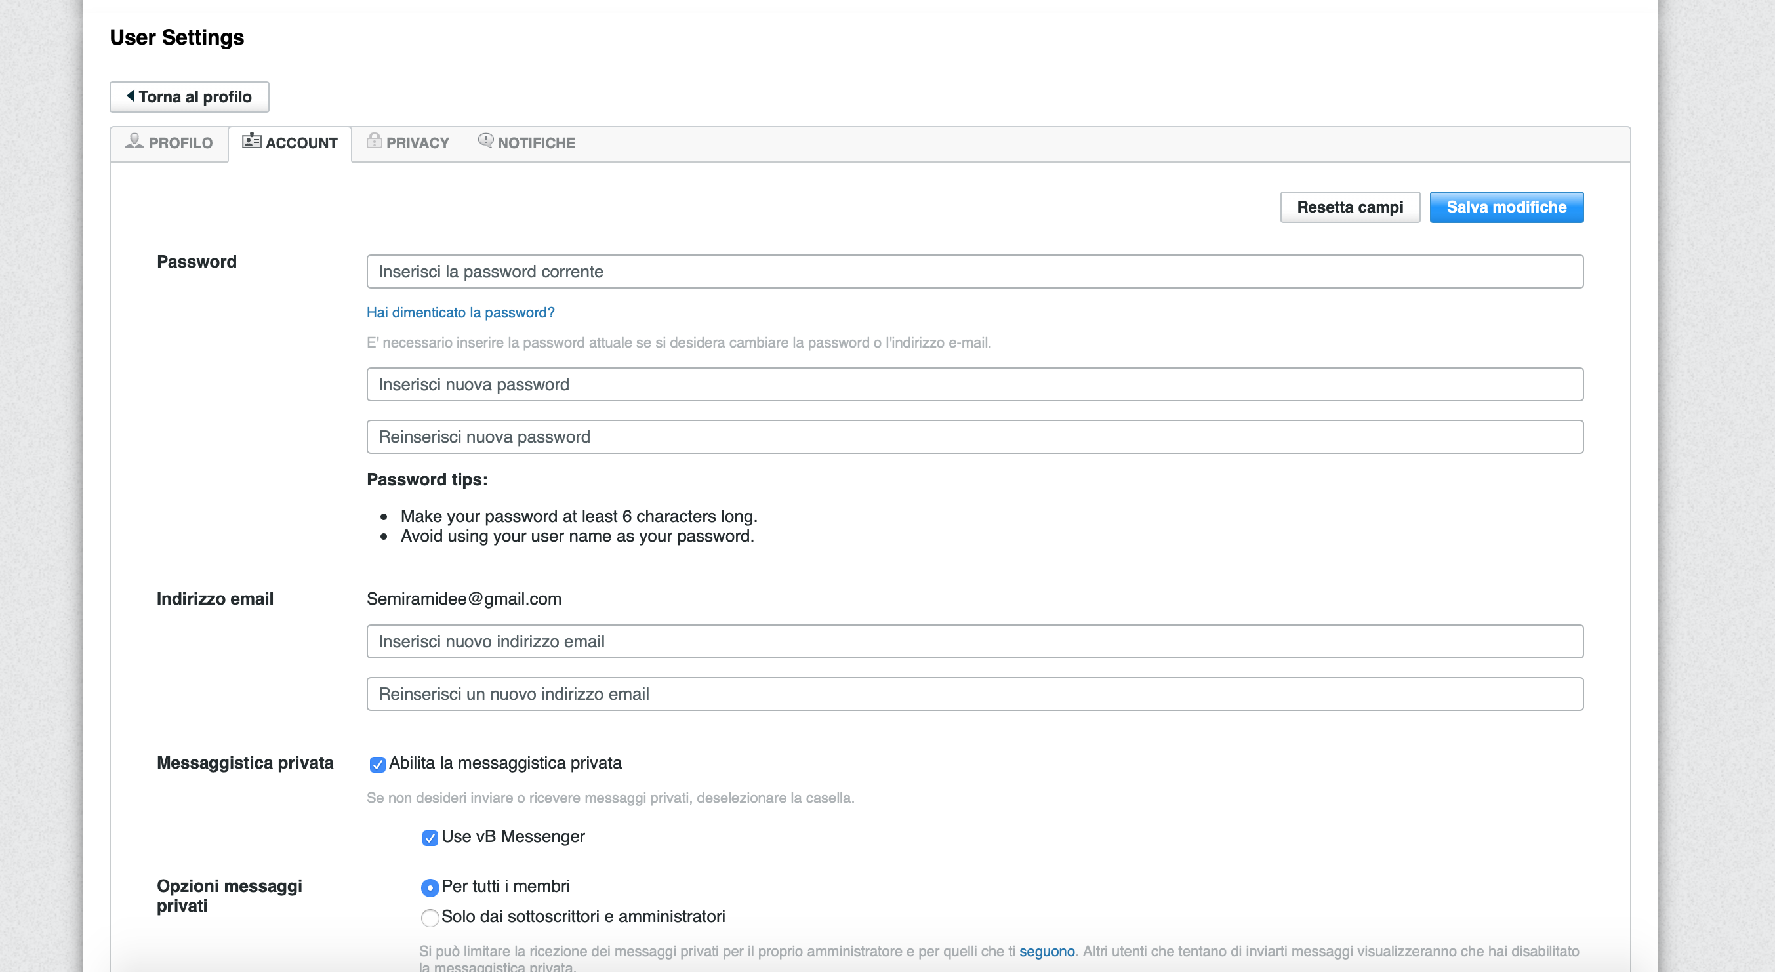This screenshot has width=1775, height=972.
Task: Open the PRIVACY tab
Action: (x=408, y=143)
